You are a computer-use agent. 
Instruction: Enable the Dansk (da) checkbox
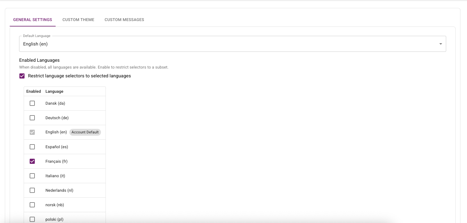pos(32,103)
